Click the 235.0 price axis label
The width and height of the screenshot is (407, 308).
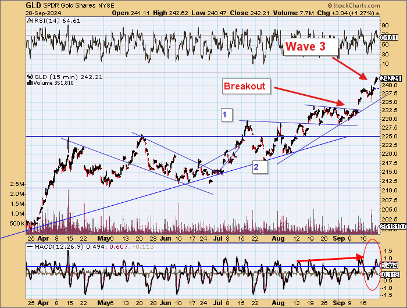click(x=390, y=102)
